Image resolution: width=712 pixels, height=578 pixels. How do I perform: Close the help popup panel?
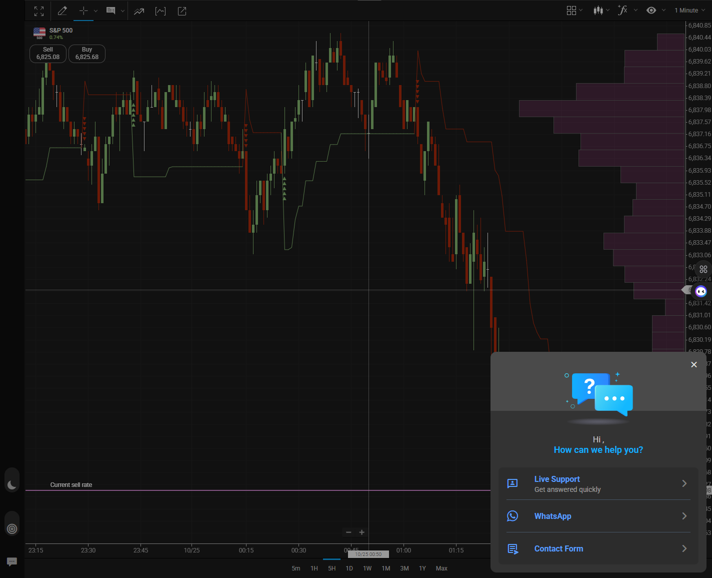[693, 365]
